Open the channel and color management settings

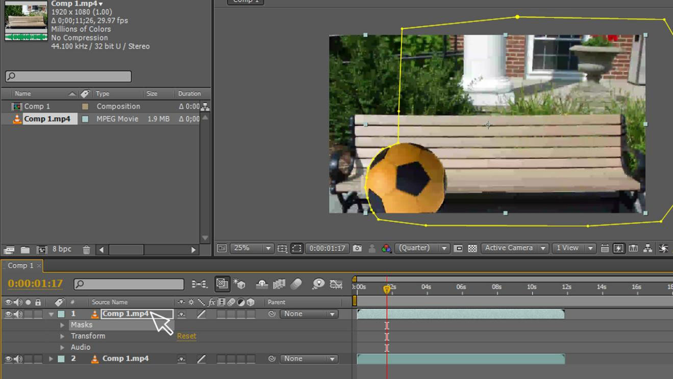pyautogui.click(x=386, y=248)
